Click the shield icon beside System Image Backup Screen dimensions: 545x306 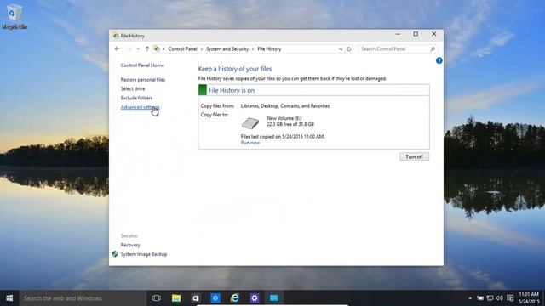pyautogui.click(x=115, y=254)
